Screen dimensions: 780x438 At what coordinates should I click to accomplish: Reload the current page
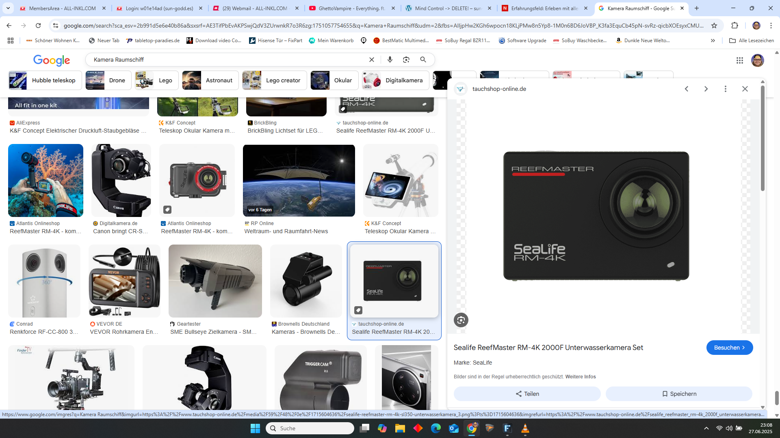pyautogui.click(x=38, y=26)
